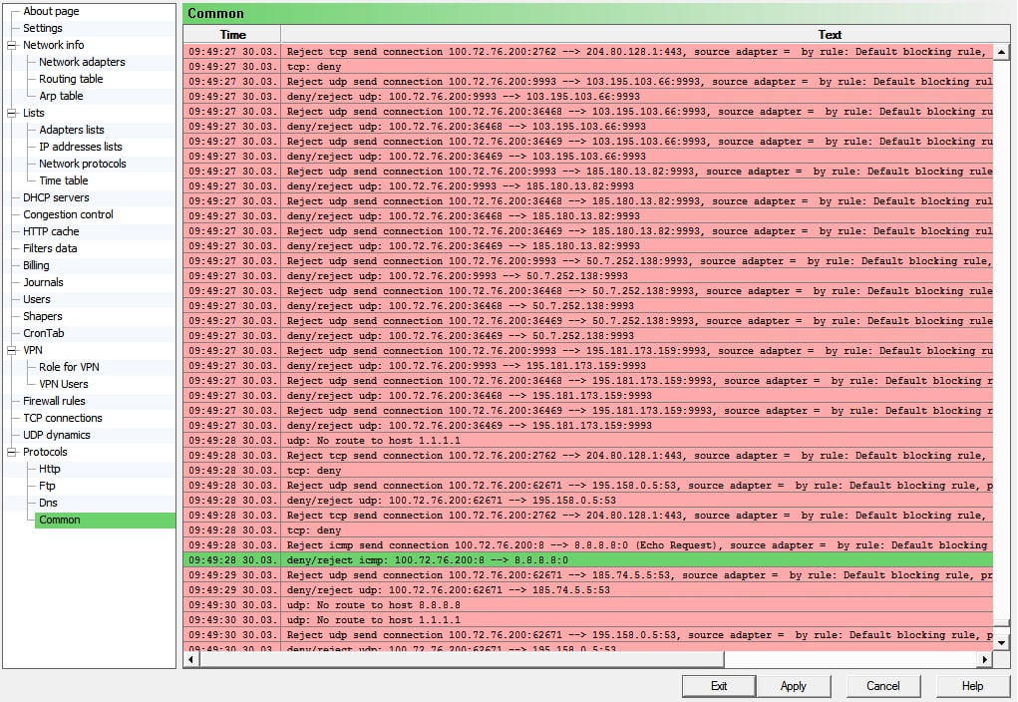
Task: Select the green 'deny/reject icmp' log row
Action: point(587,559)
